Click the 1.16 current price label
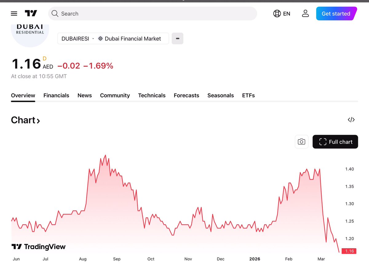The height and width of the screenshot is (266, 369). [350, 251]
